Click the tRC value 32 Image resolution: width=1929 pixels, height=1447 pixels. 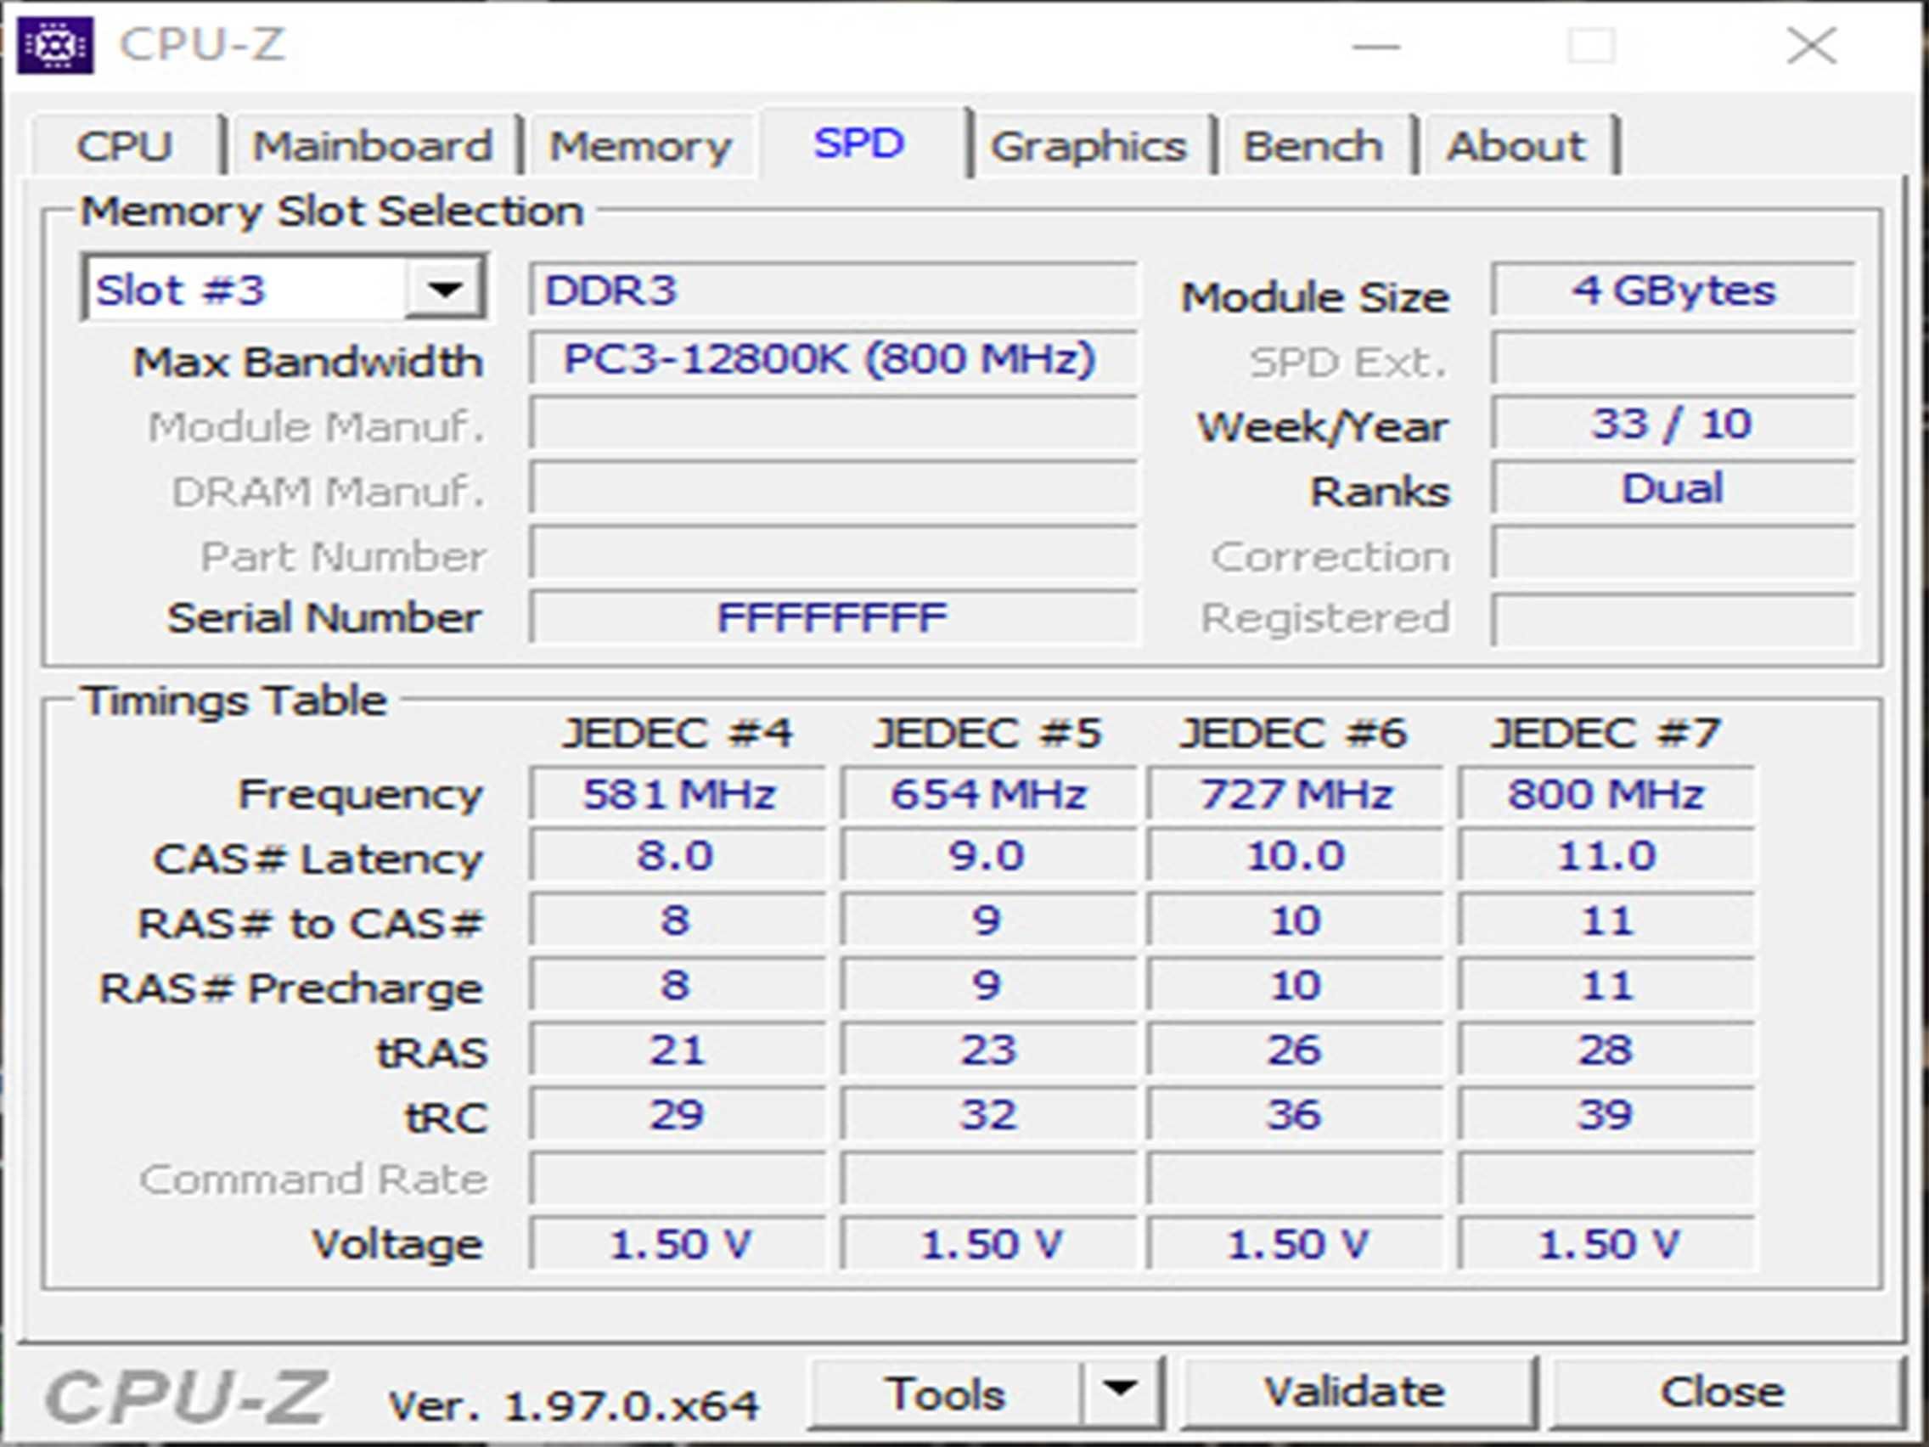point(988,1114)
